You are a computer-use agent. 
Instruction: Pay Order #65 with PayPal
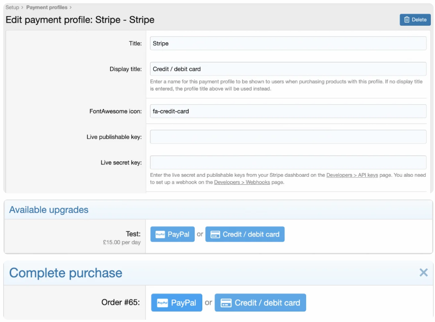point(177,303)
